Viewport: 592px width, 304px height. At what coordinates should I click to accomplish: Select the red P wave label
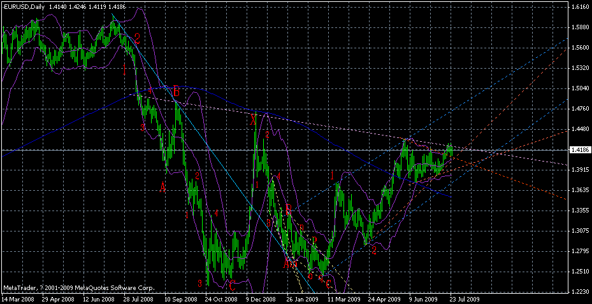(x=315, y=240)
